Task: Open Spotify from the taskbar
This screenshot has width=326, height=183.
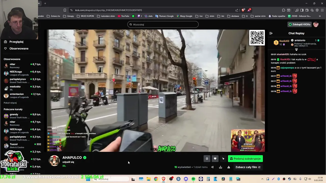Action: [193, 179]
